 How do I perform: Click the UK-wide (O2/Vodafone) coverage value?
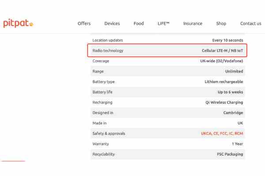[221, 61]
